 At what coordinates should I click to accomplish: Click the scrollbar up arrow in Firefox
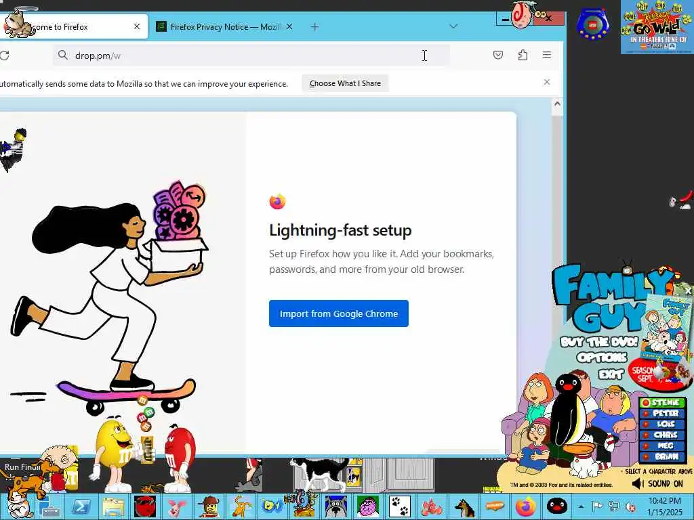click(x=557, y=104)
